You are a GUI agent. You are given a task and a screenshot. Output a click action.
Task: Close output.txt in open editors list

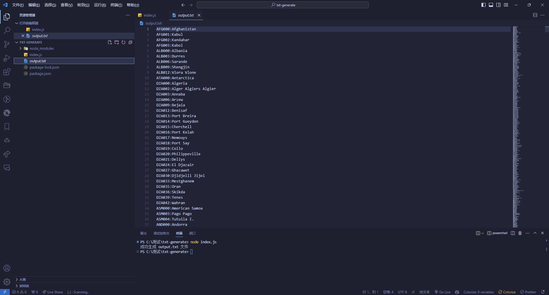(x=23, y=36)
